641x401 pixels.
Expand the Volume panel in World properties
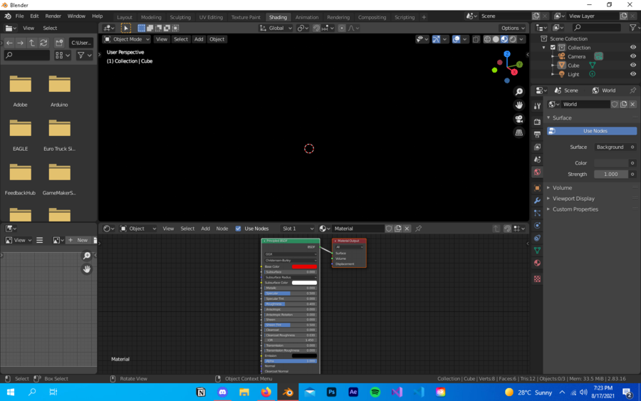tap(562, 187)
